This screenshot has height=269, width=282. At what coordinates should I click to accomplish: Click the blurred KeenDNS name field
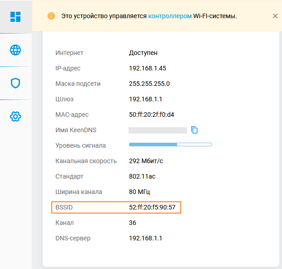[158, 130]
